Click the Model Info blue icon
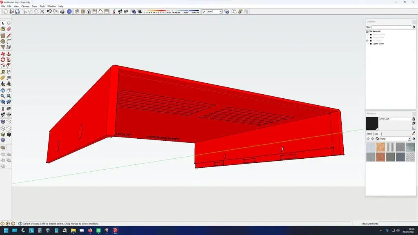Screen dimensions: 418x235 69,11
